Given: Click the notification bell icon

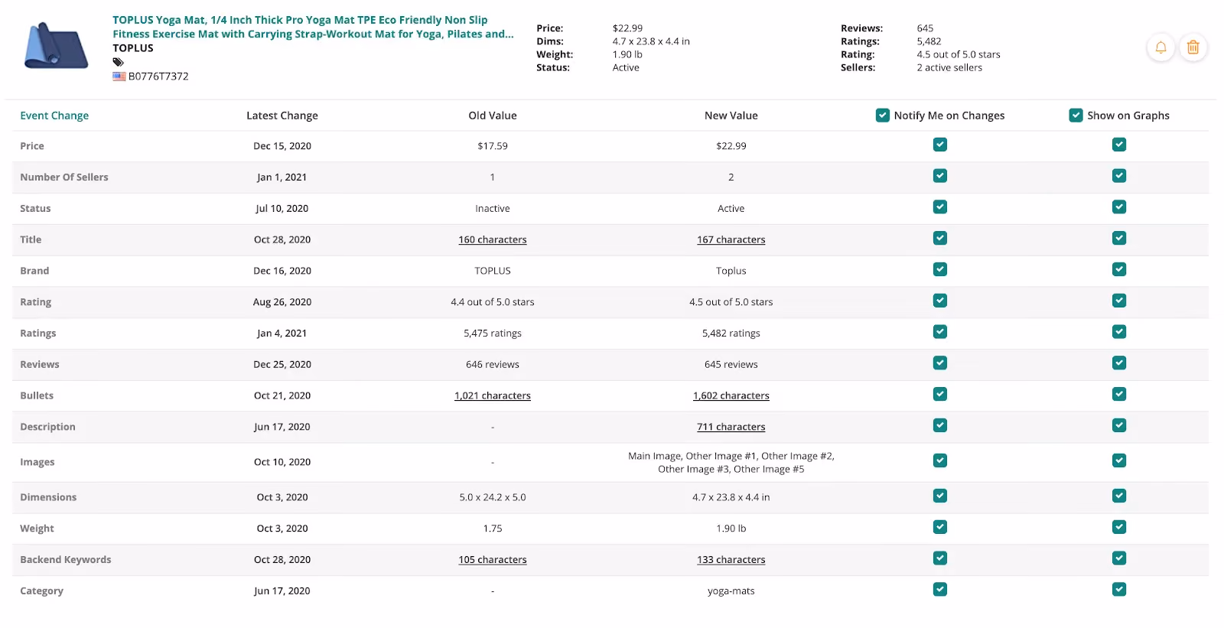Looking at the screenshot, I should (x=1161, y=47).
